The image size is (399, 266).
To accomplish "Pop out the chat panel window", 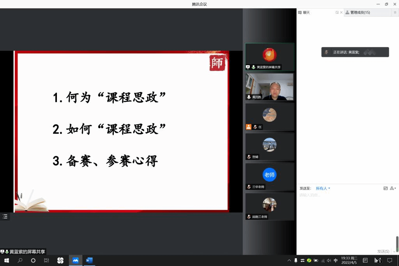I will click(x=337, y=12).
